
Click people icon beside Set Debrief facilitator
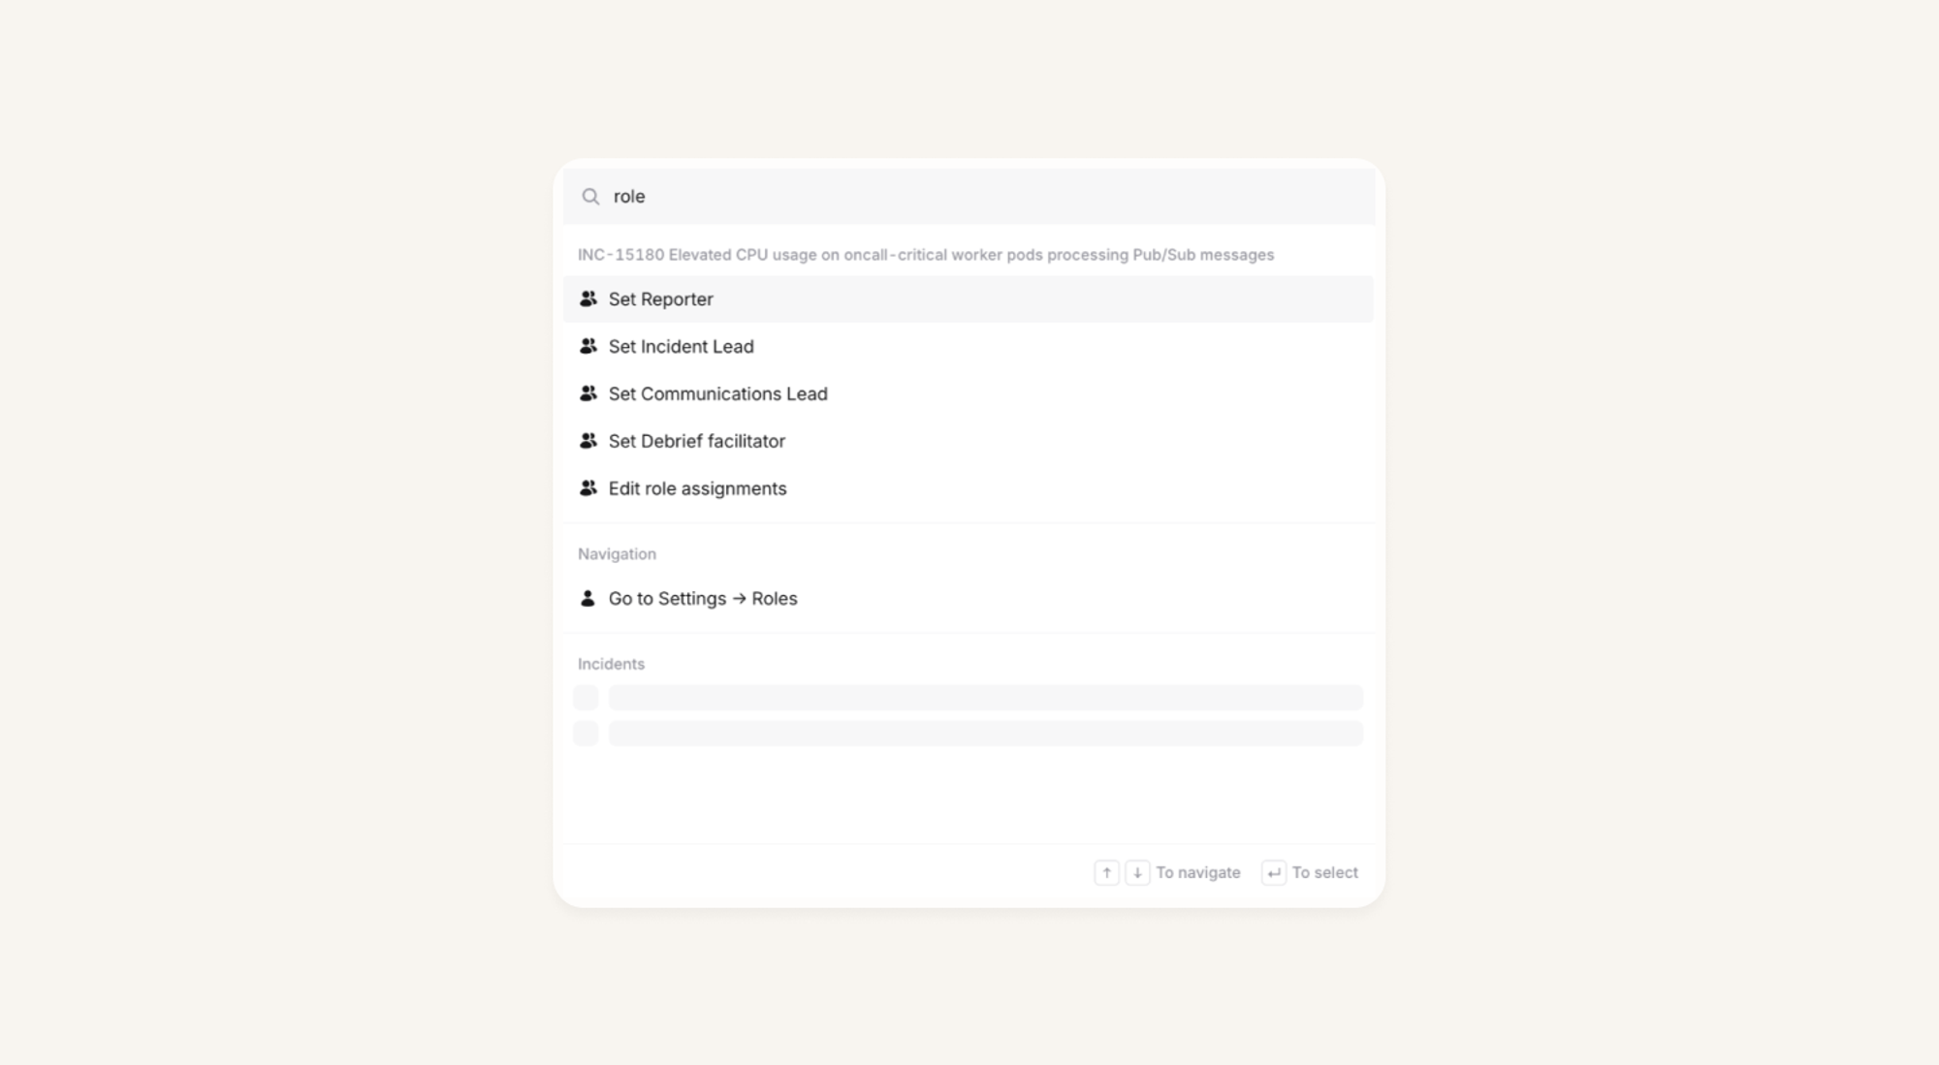click(x=588, y=441)
